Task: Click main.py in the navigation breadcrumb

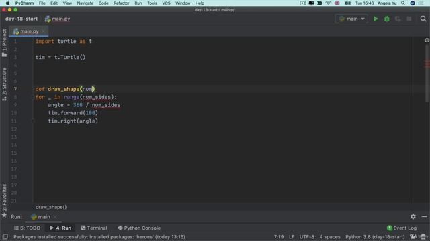Action: click(x=58, y=19)
